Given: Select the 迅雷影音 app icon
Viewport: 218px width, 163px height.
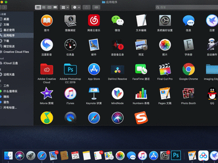Looking at the screenshot, I should tap(47, 45).
